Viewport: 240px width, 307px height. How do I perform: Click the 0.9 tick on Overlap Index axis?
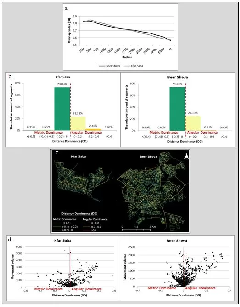pos(74,16)
